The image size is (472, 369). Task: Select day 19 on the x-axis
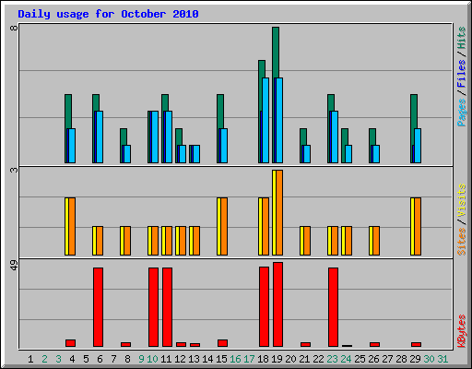[x=277, y=359]
